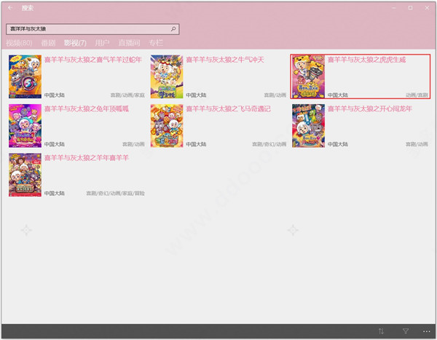The image size is (437, 340).
Task: Open title 喜羊羊与灰太狼之兔年顶呱呱
Action: click(87, 108)
